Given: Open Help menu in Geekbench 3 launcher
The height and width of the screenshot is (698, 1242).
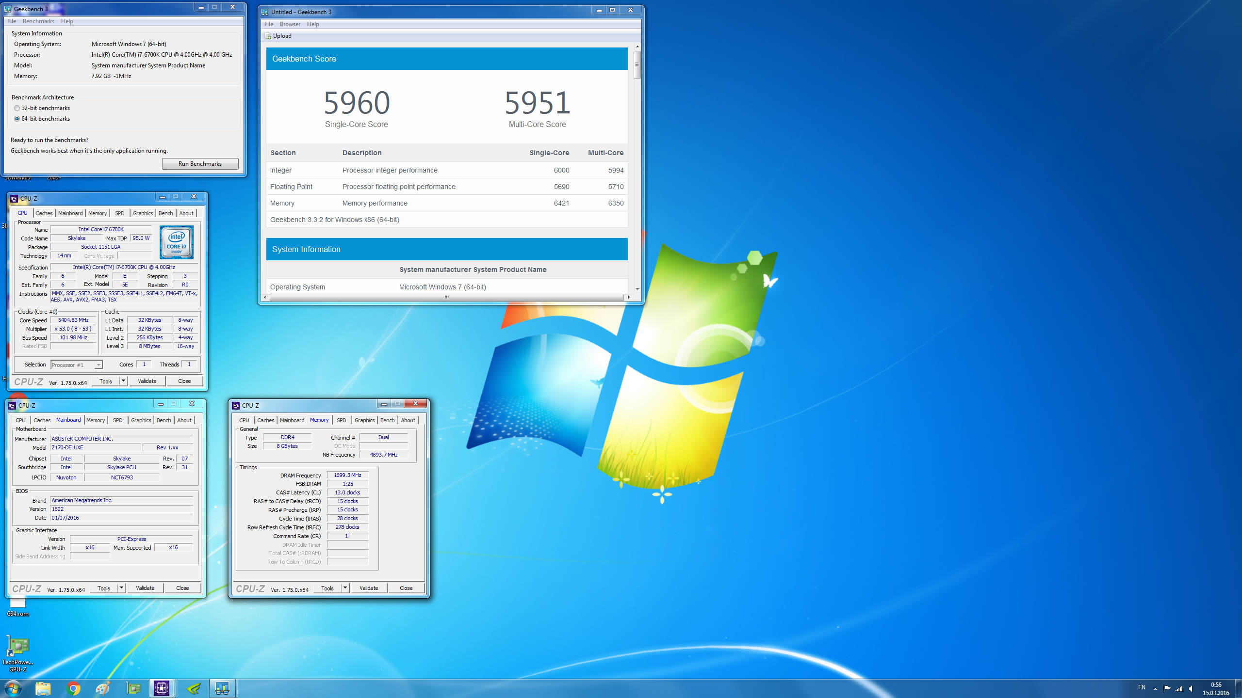Looking at the screenshot, I should pyautogui.click(x=67, y=21).
